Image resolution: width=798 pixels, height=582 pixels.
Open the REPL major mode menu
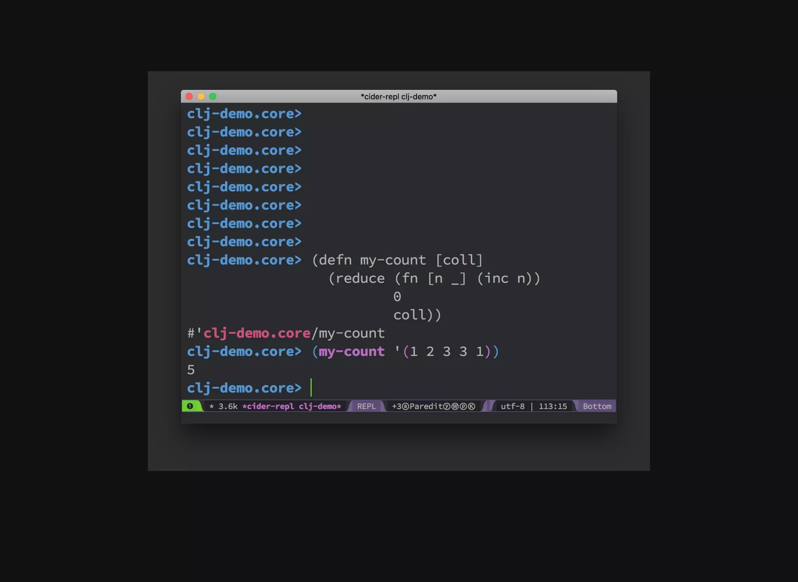pos(366,406)
